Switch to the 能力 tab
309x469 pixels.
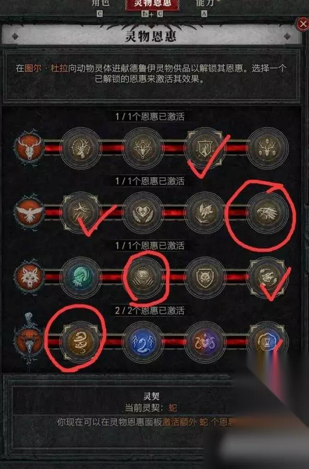point(205,4)
